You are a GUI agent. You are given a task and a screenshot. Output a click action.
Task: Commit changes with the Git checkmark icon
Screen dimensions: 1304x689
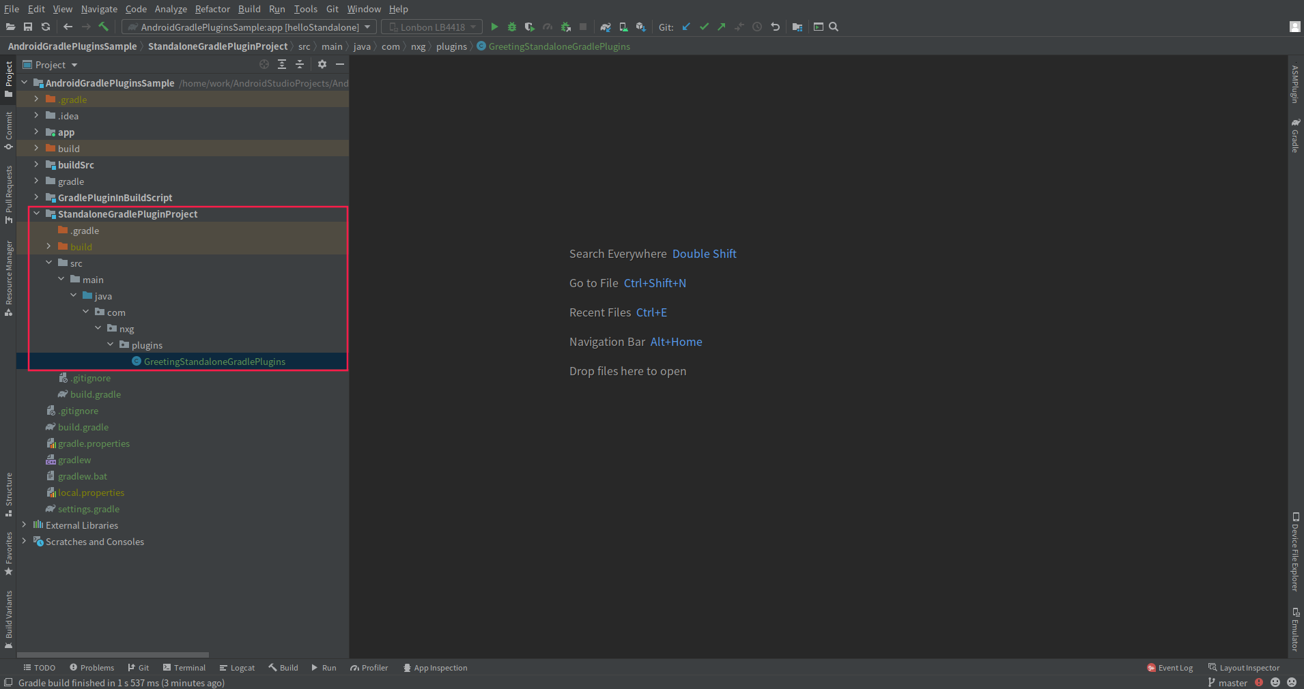704,27
